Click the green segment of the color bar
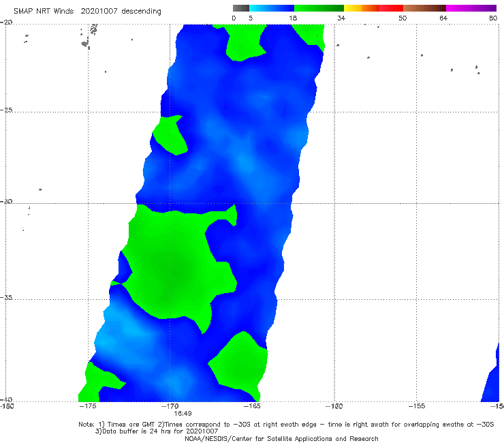The height and width of the screenshot is (443, 504). tap(319, 8)
